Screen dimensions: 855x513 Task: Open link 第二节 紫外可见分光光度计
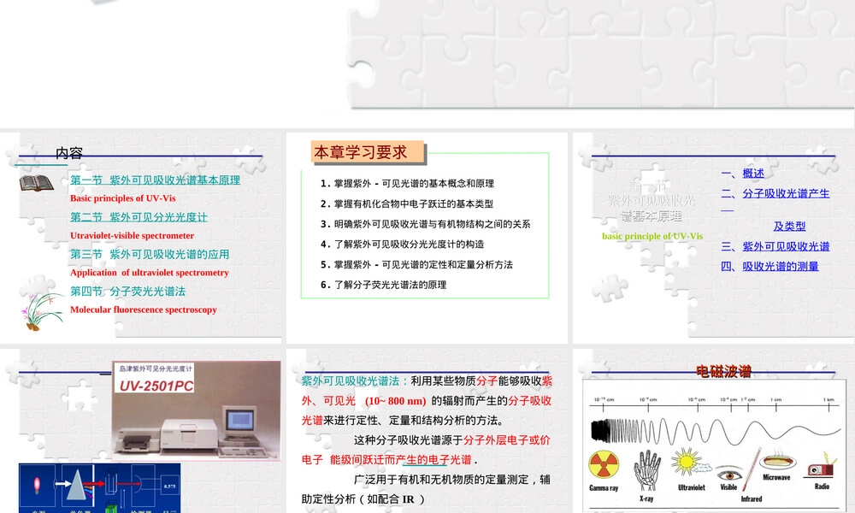click(x=139, y=217)
